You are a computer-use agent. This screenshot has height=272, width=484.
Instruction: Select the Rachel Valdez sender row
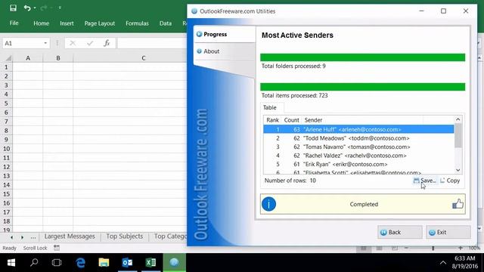[x=358, y=156]
